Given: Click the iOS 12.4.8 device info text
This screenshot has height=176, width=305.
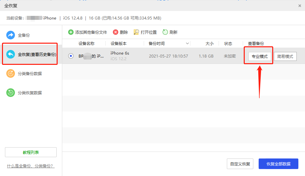Looking at the screenshot, I should pos(73,18).
